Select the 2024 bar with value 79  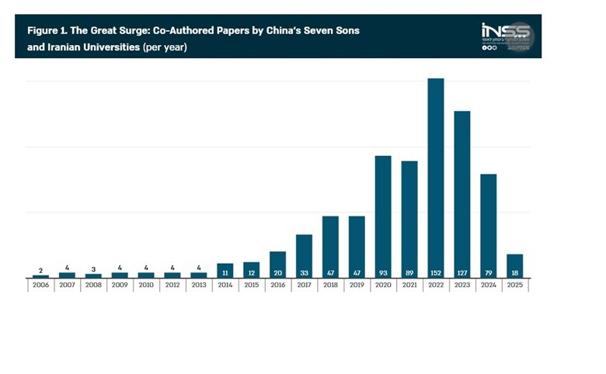click(488, 226)
